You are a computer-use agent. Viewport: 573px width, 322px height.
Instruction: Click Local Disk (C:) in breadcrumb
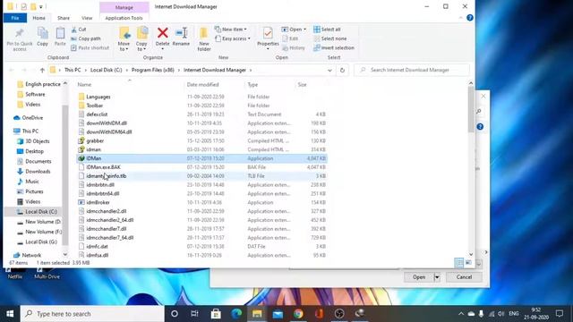coord(106,70)
